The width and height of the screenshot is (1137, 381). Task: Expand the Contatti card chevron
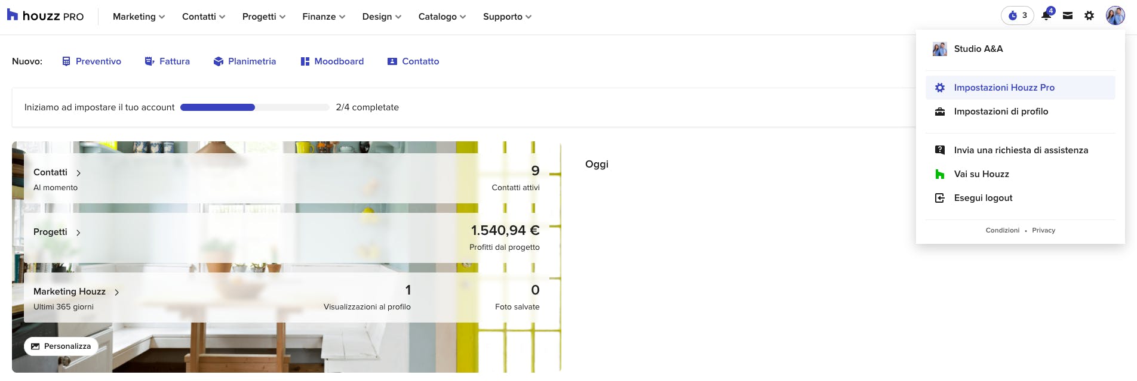pyautogui.click(x=78, y=173)
